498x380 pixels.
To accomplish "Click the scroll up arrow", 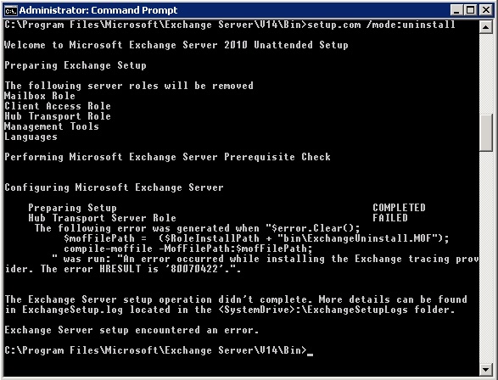I will point(485,27).
